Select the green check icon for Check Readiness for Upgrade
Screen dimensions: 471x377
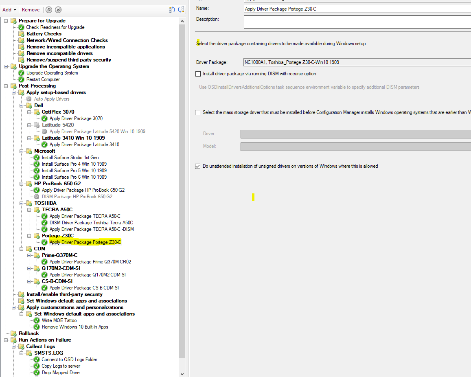pyautogui.click(x=21, y=27)
